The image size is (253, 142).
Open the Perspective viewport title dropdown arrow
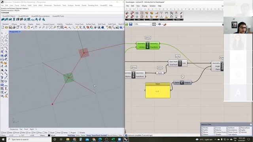coord(20,32)
